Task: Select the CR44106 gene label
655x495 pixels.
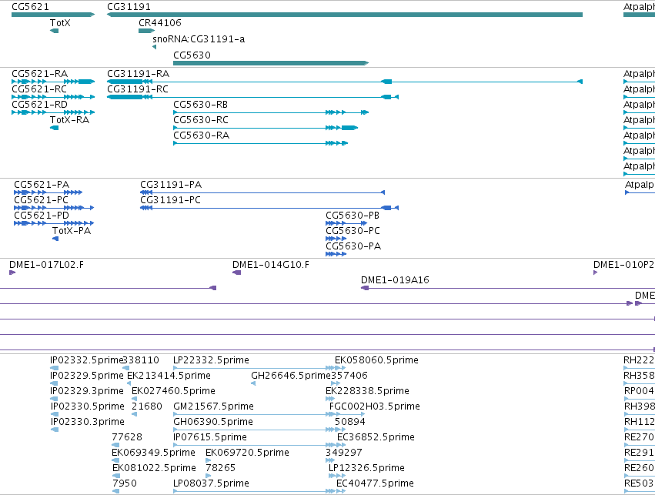Action: tap(160, 22)
